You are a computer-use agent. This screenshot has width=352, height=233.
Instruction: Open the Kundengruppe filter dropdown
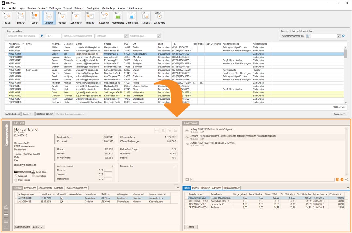tap(159, 36)
